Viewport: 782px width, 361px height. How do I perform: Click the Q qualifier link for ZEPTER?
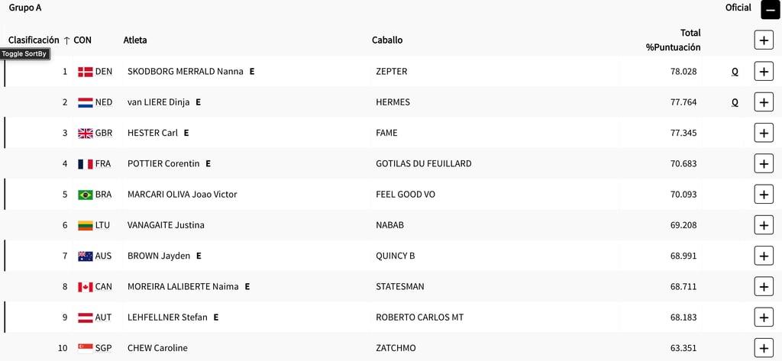click(735, 71)
